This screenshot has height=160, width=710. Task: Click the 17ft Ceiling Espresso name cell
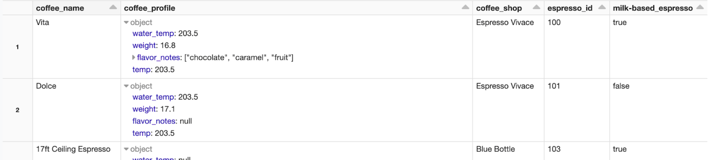click(73, 149)
